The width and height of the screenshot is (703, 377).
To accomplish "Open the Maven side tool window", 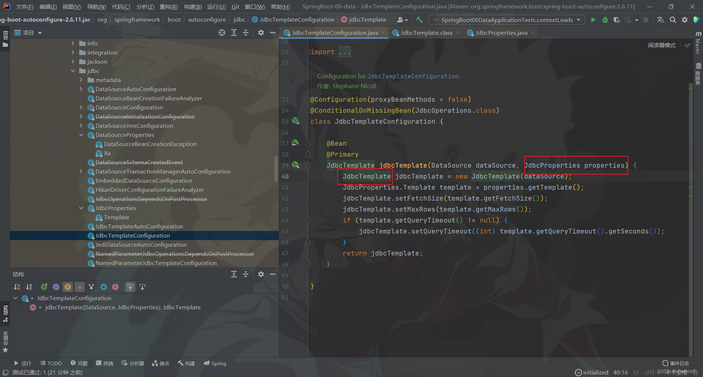I will point(698,42).
